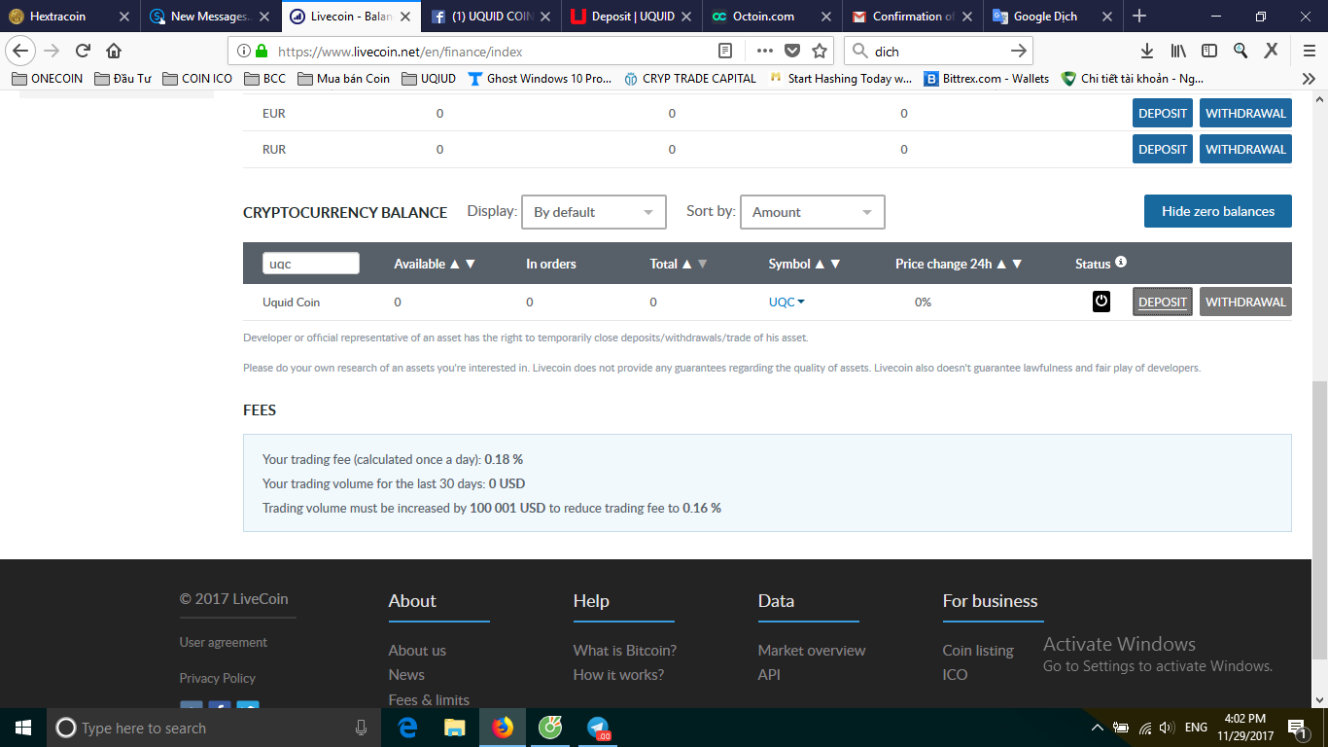Sort Total column ascending arrow
Viewport: 1328px width, 747px height.
(686, 264)
